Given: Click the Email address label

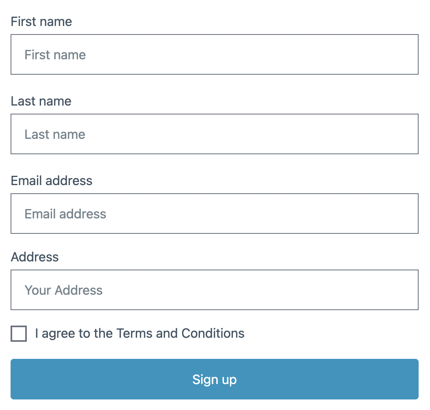Looking at the screenshot, I should click(52, 181).
